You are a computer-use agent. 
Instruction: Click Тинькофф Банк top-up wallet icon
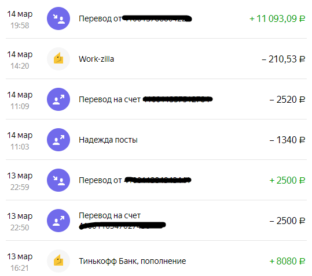[58, 261]
